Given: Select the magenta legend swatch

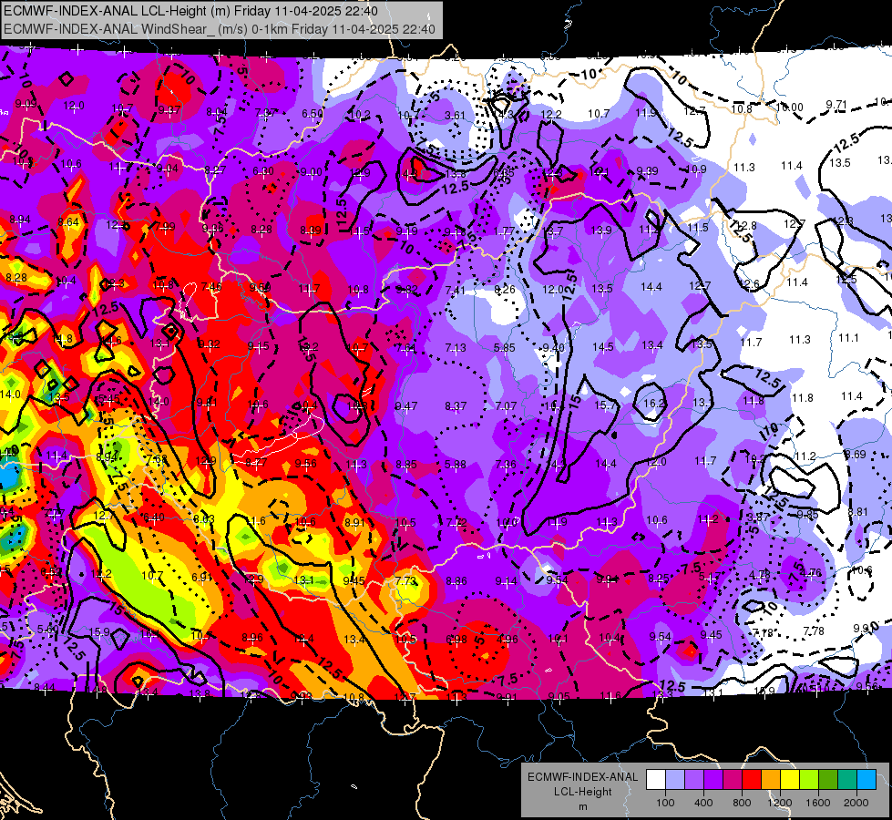Looking at the screenshot, I should click(x=733, y=780).
